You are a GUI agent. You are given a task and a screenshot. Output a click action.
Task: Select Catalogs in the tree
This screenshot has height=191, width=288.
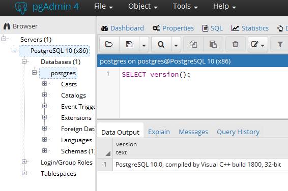tap(73, 95)
